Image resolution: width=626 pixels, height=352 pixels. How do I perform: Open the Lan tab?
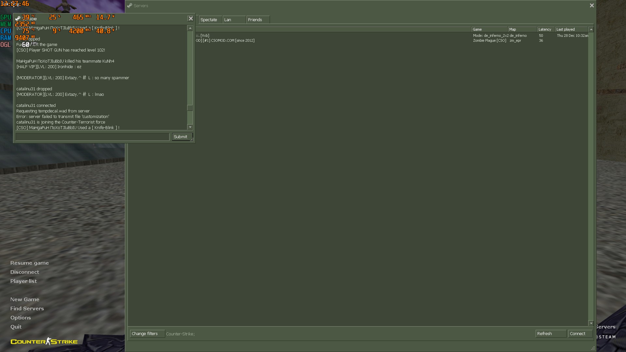(234, 20)
